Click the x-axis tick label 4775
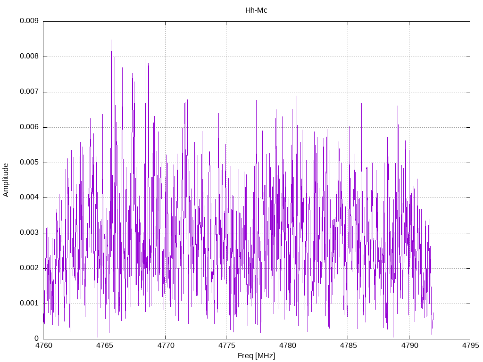This screenshot has height=362, width=483. (226, 346)
